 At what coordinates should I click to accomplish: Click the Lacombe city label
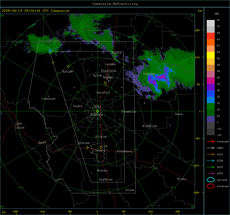coord(110,64)
